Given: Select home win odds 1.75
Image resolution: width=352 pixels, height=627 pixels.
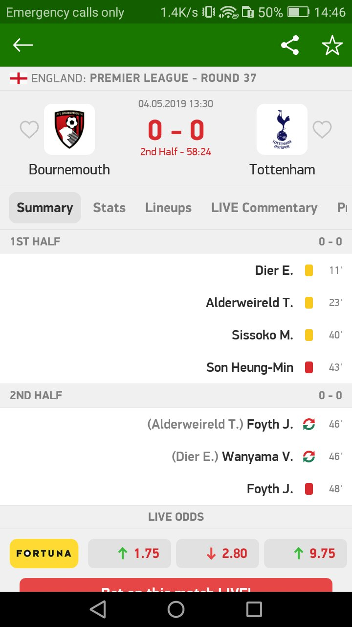Looking at the screenshot, I should (130, 554).
